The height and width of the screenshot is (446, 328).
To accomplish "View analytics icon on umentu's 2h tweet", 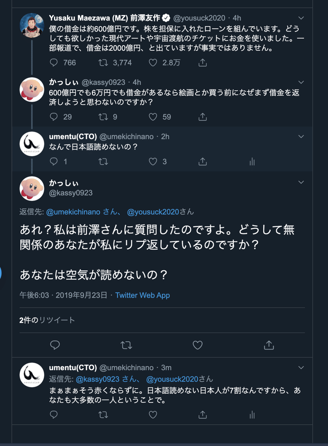I will point(252,162).
